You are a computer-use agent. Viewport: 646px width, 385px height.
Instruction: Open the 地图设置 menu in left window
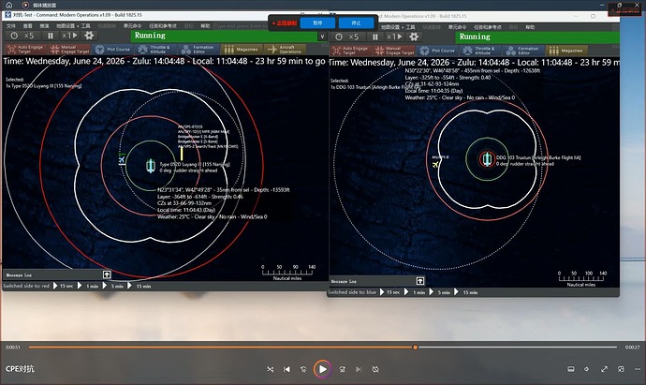[73, 26]
